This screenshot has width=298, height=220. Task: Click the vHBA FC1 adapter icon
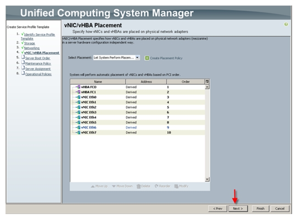(79, 92)
